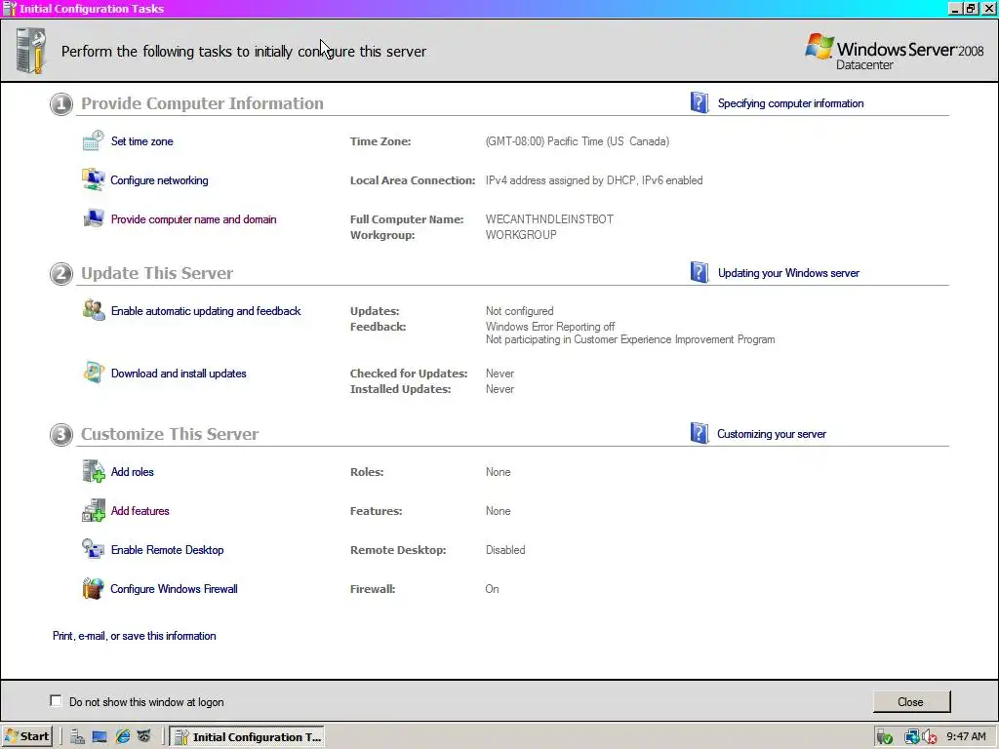Click the Download and install updates icon
The image size is (999, 749).
click(x=94, y=373)
